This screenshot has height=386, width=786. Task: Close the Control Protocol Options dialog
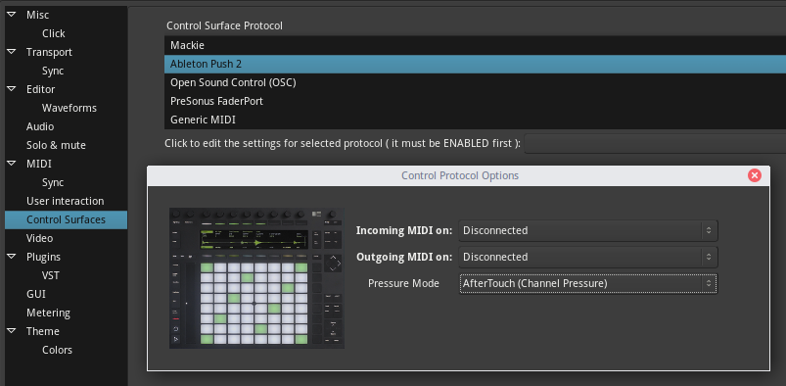tap(755, 175)
